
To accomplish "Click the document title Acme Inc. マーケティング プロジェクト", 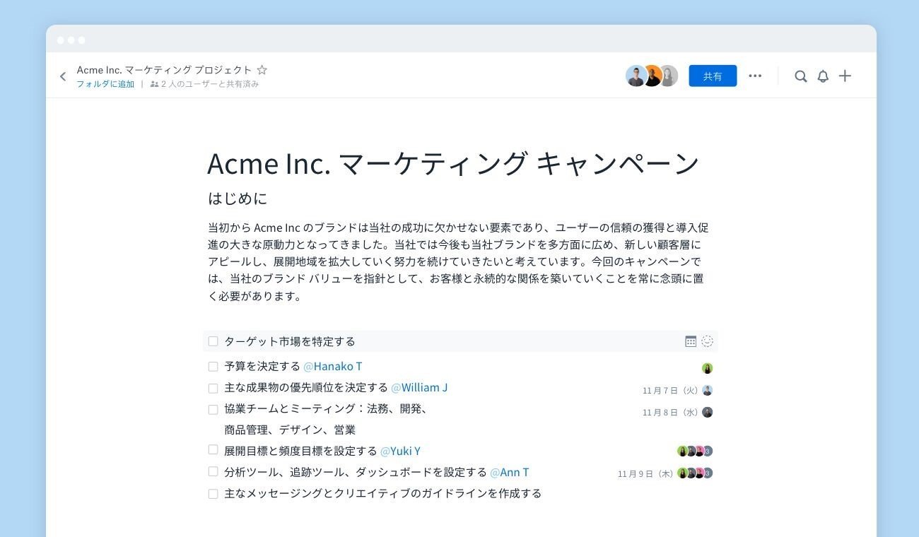I will pos(164,70).
